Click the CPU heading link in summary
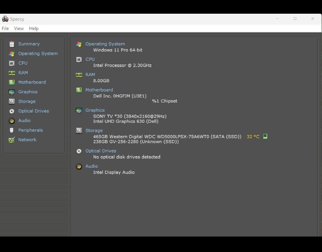This screenshot has width=322, height=252. coord(90,59)
